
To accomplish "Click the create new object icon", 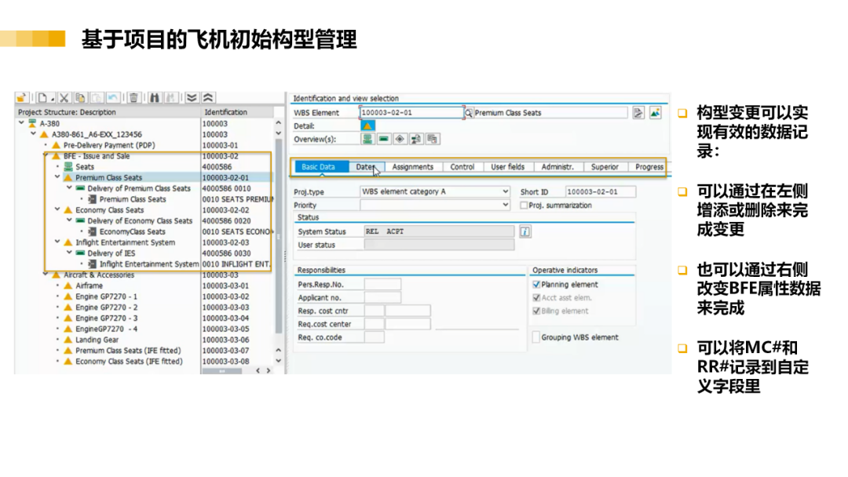I will click(42, 98).
